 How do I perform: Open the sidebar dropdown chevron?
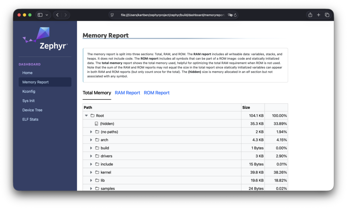pyautogui.click(x=47, y=15)
